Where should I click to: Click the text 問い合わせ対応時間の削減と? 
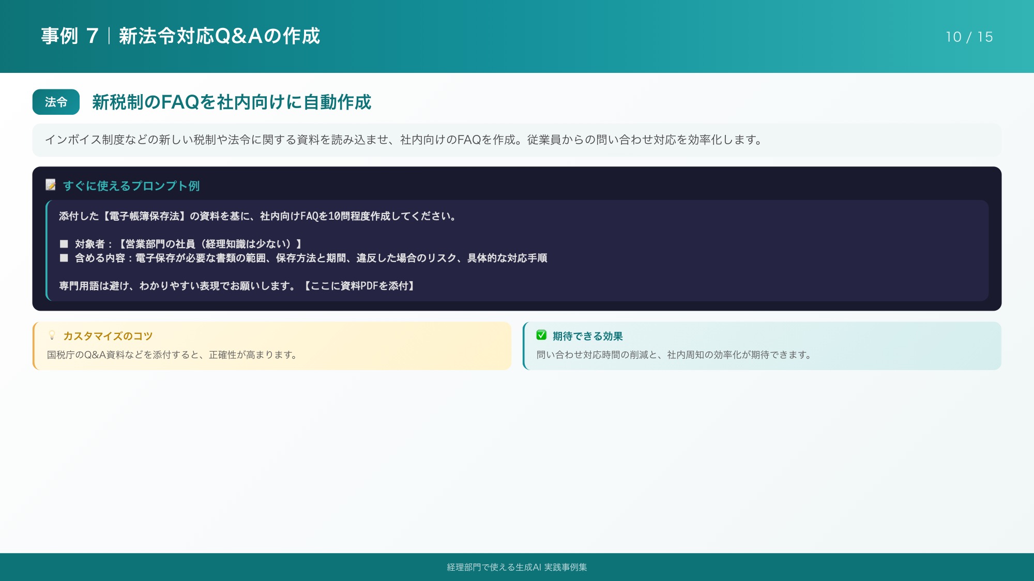pos(674,355)
